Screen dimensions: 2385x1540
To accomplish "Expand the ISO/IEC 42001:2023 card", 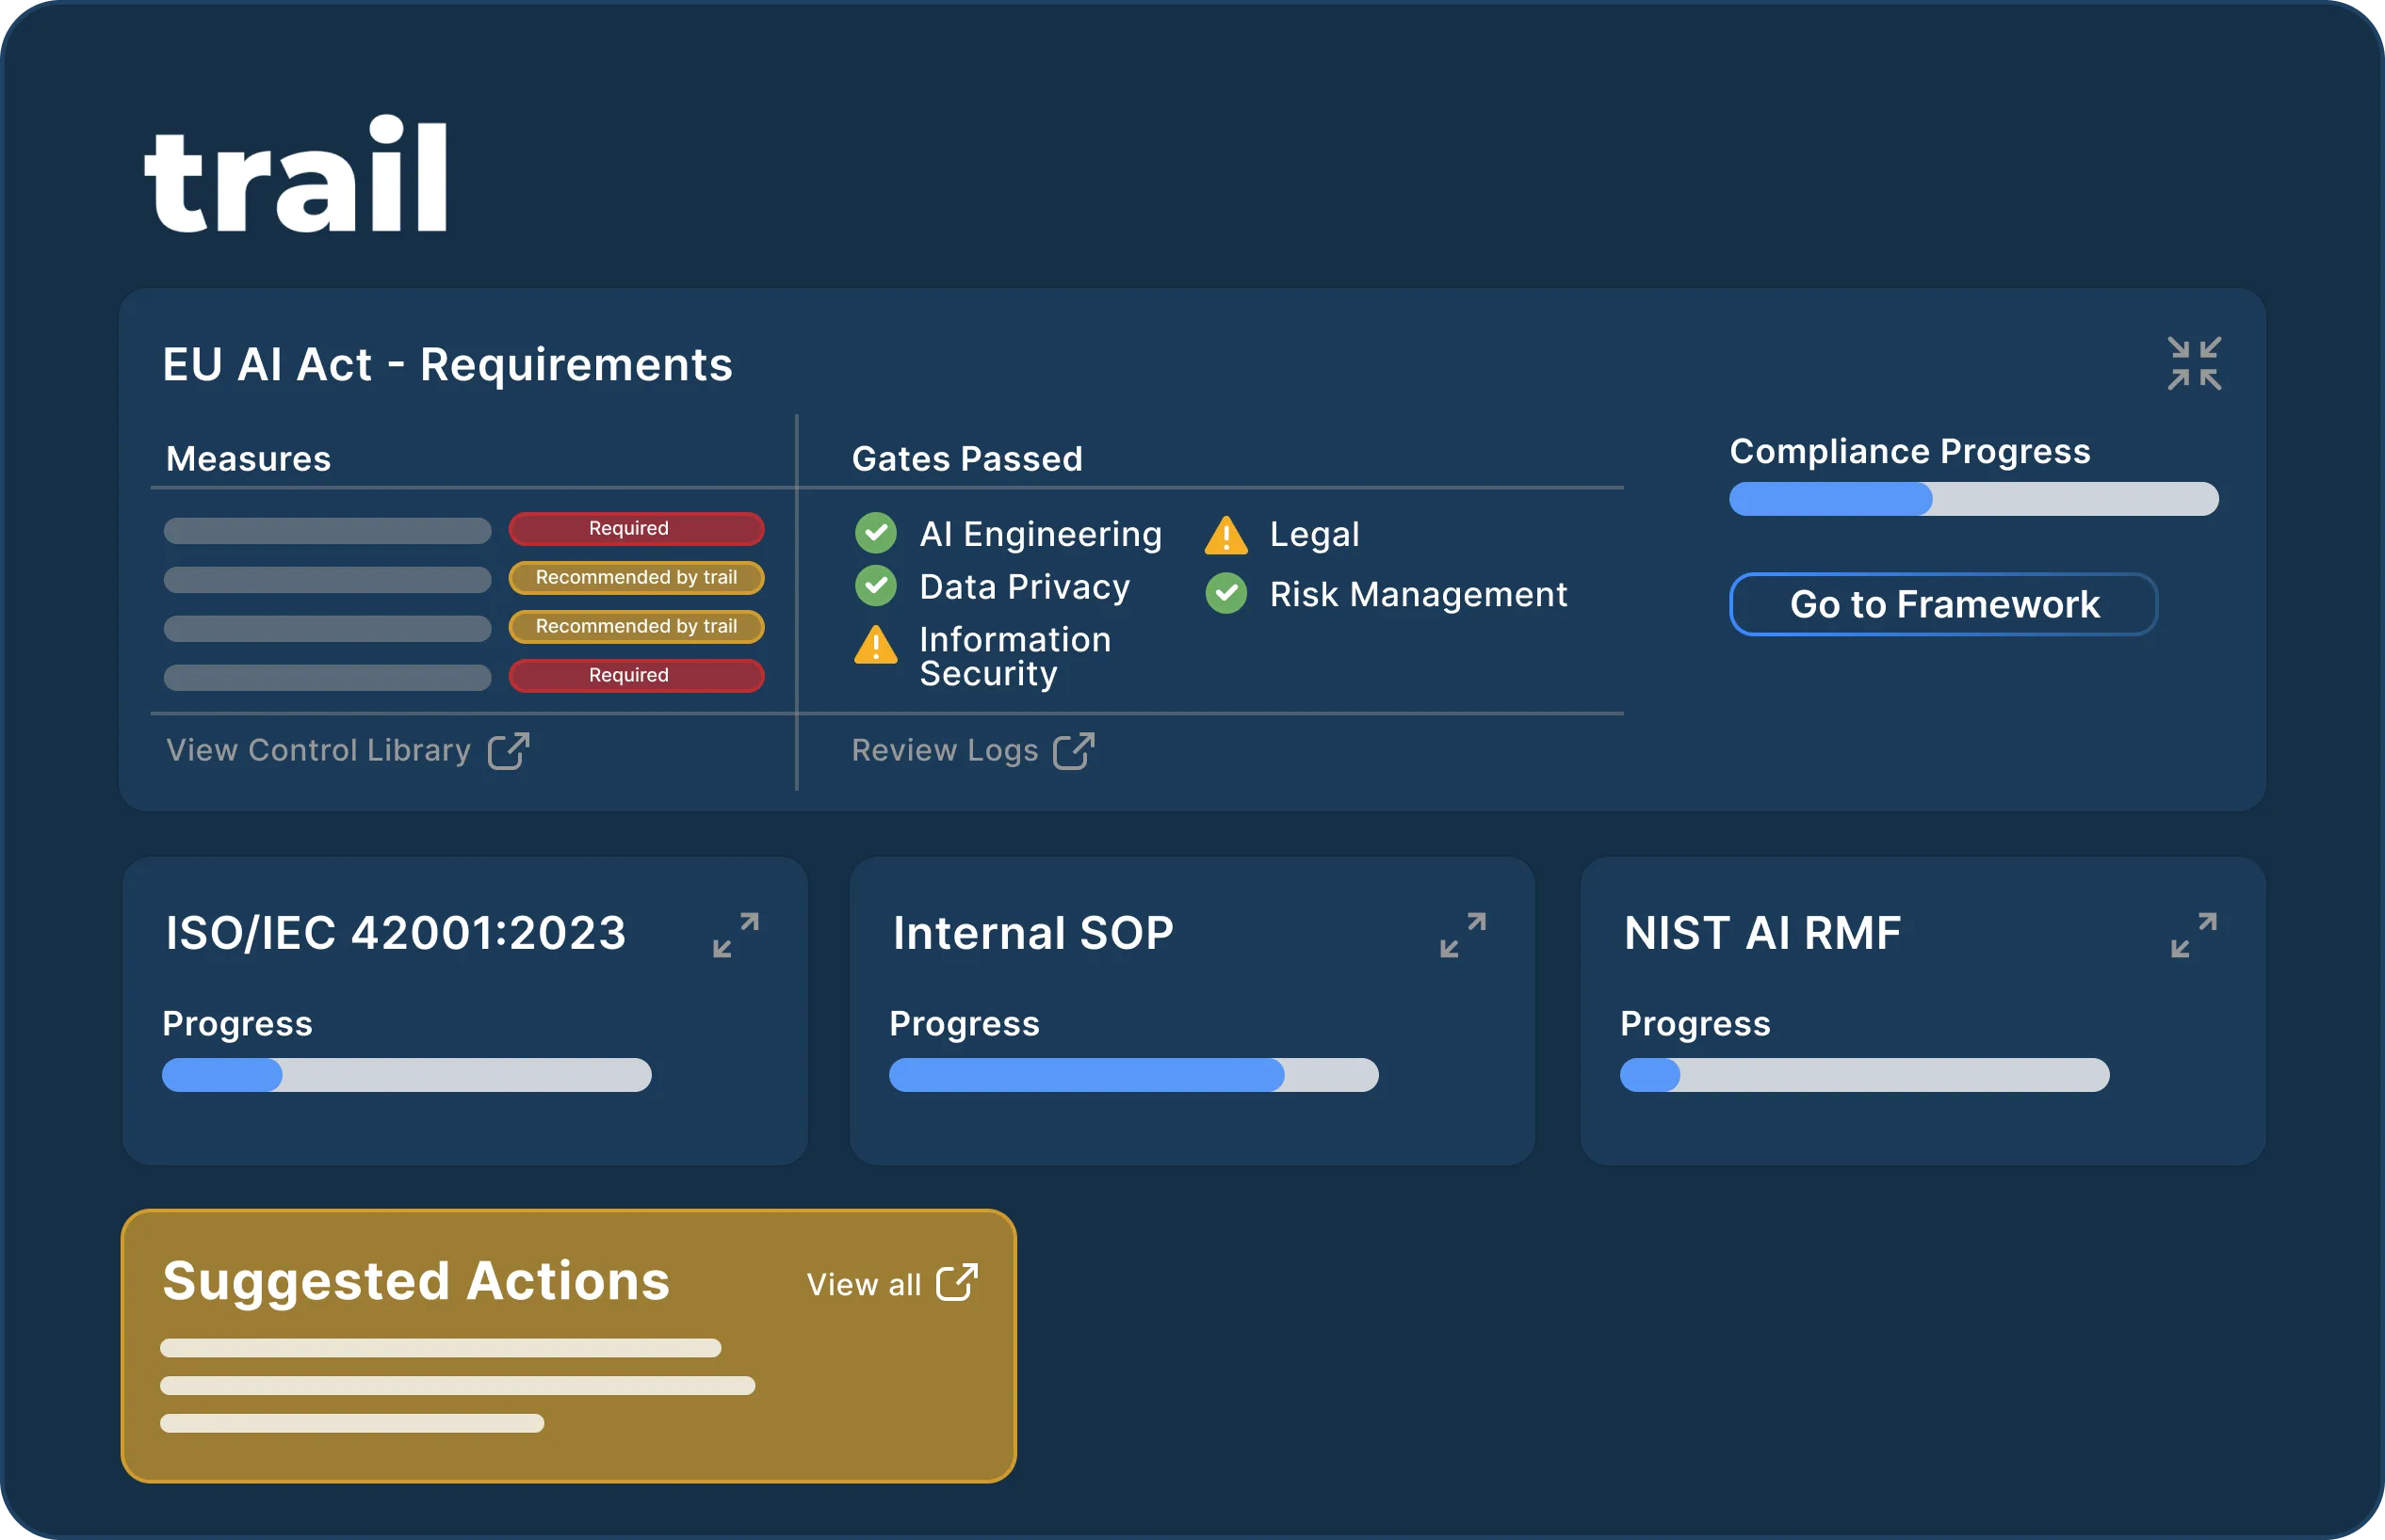I will pos(737,934).
